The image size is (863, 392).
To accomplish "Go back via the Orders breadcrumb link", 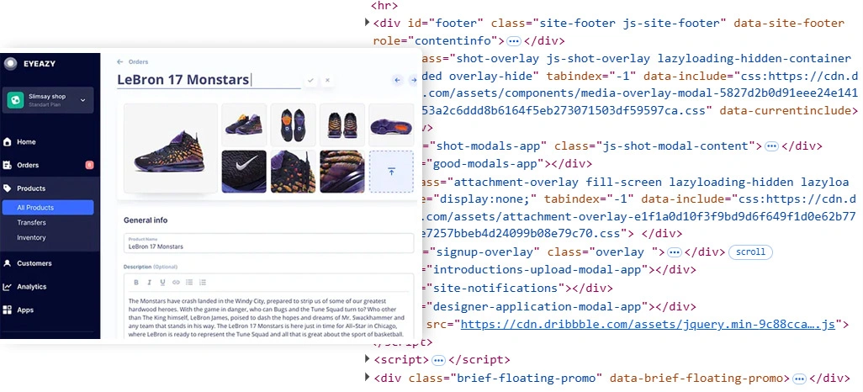I will pyautogui.click(x=138, y=61).
